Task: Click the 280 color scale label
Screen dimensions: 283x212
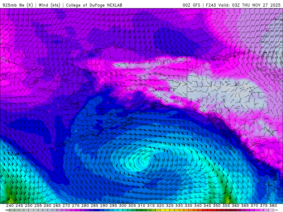Action: pos(85,206)
